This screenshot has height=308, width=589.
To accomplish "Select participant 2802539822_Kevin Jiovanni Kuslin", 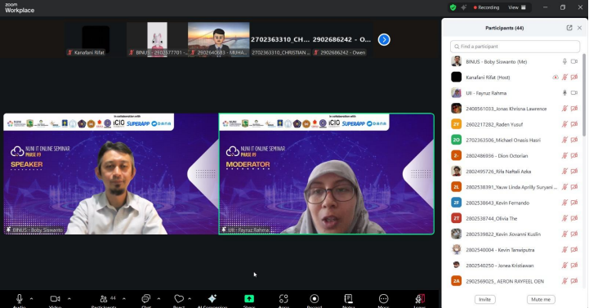I will click(x=515, y=234).
